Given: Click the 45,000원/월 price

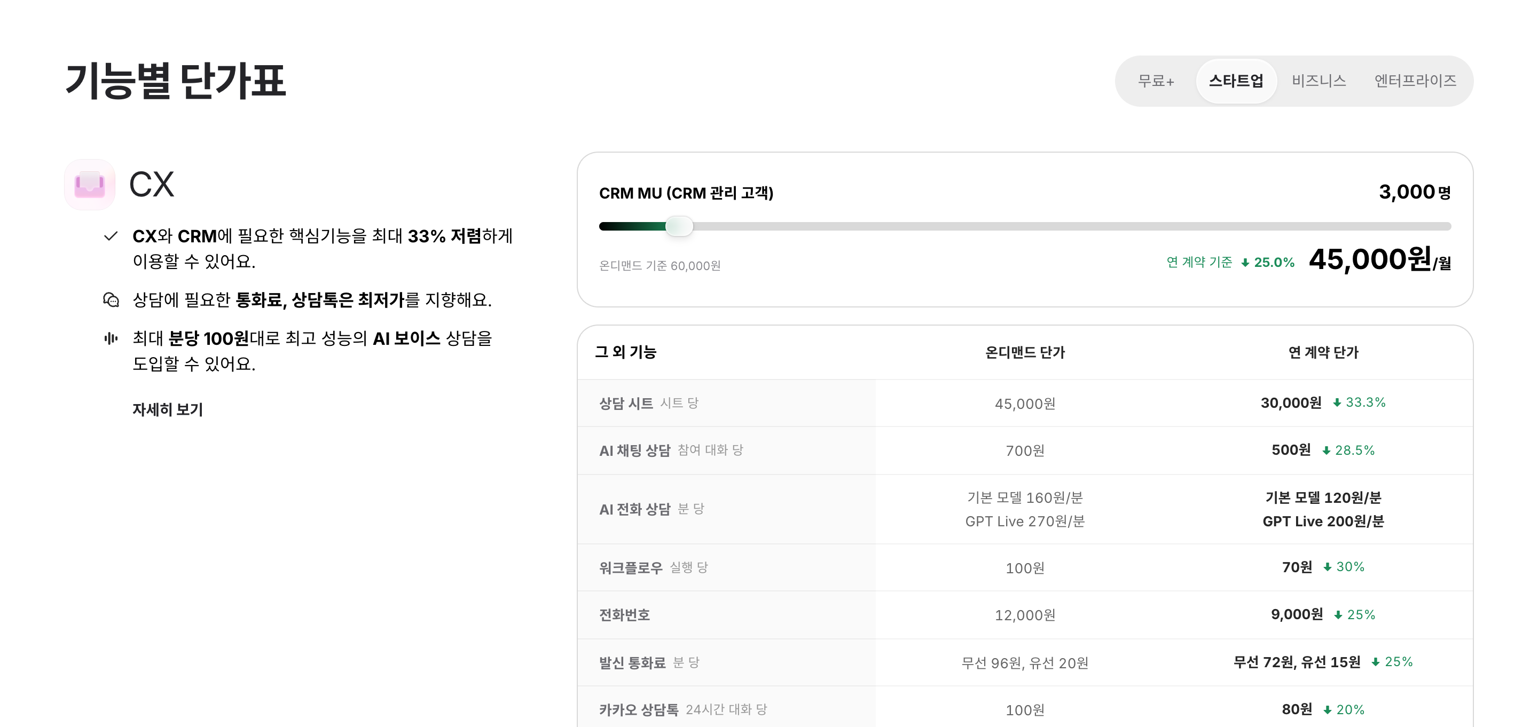Looking at the screenshot, I should [x=1380, y=260].
